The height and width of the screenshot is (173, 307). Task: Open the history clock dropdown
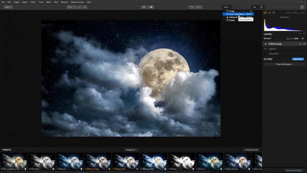coord(199,7)
